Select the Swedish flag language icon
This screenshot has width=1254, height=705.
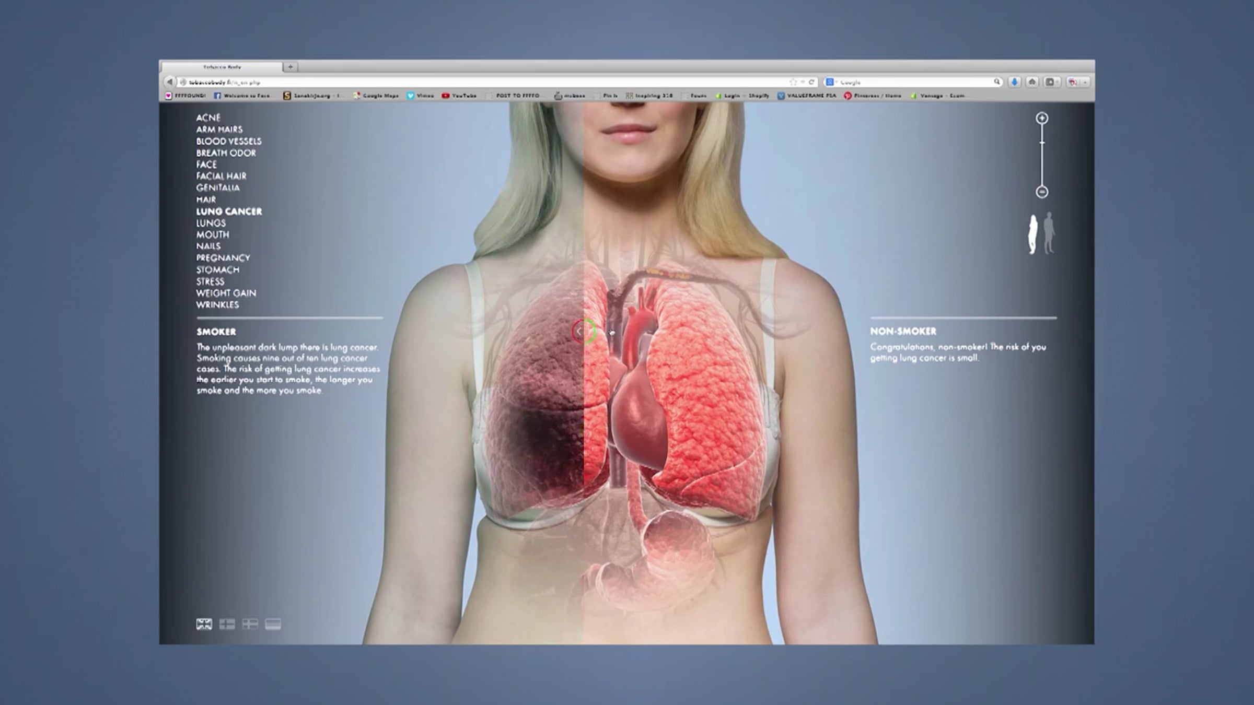click(x=250, y=624)
